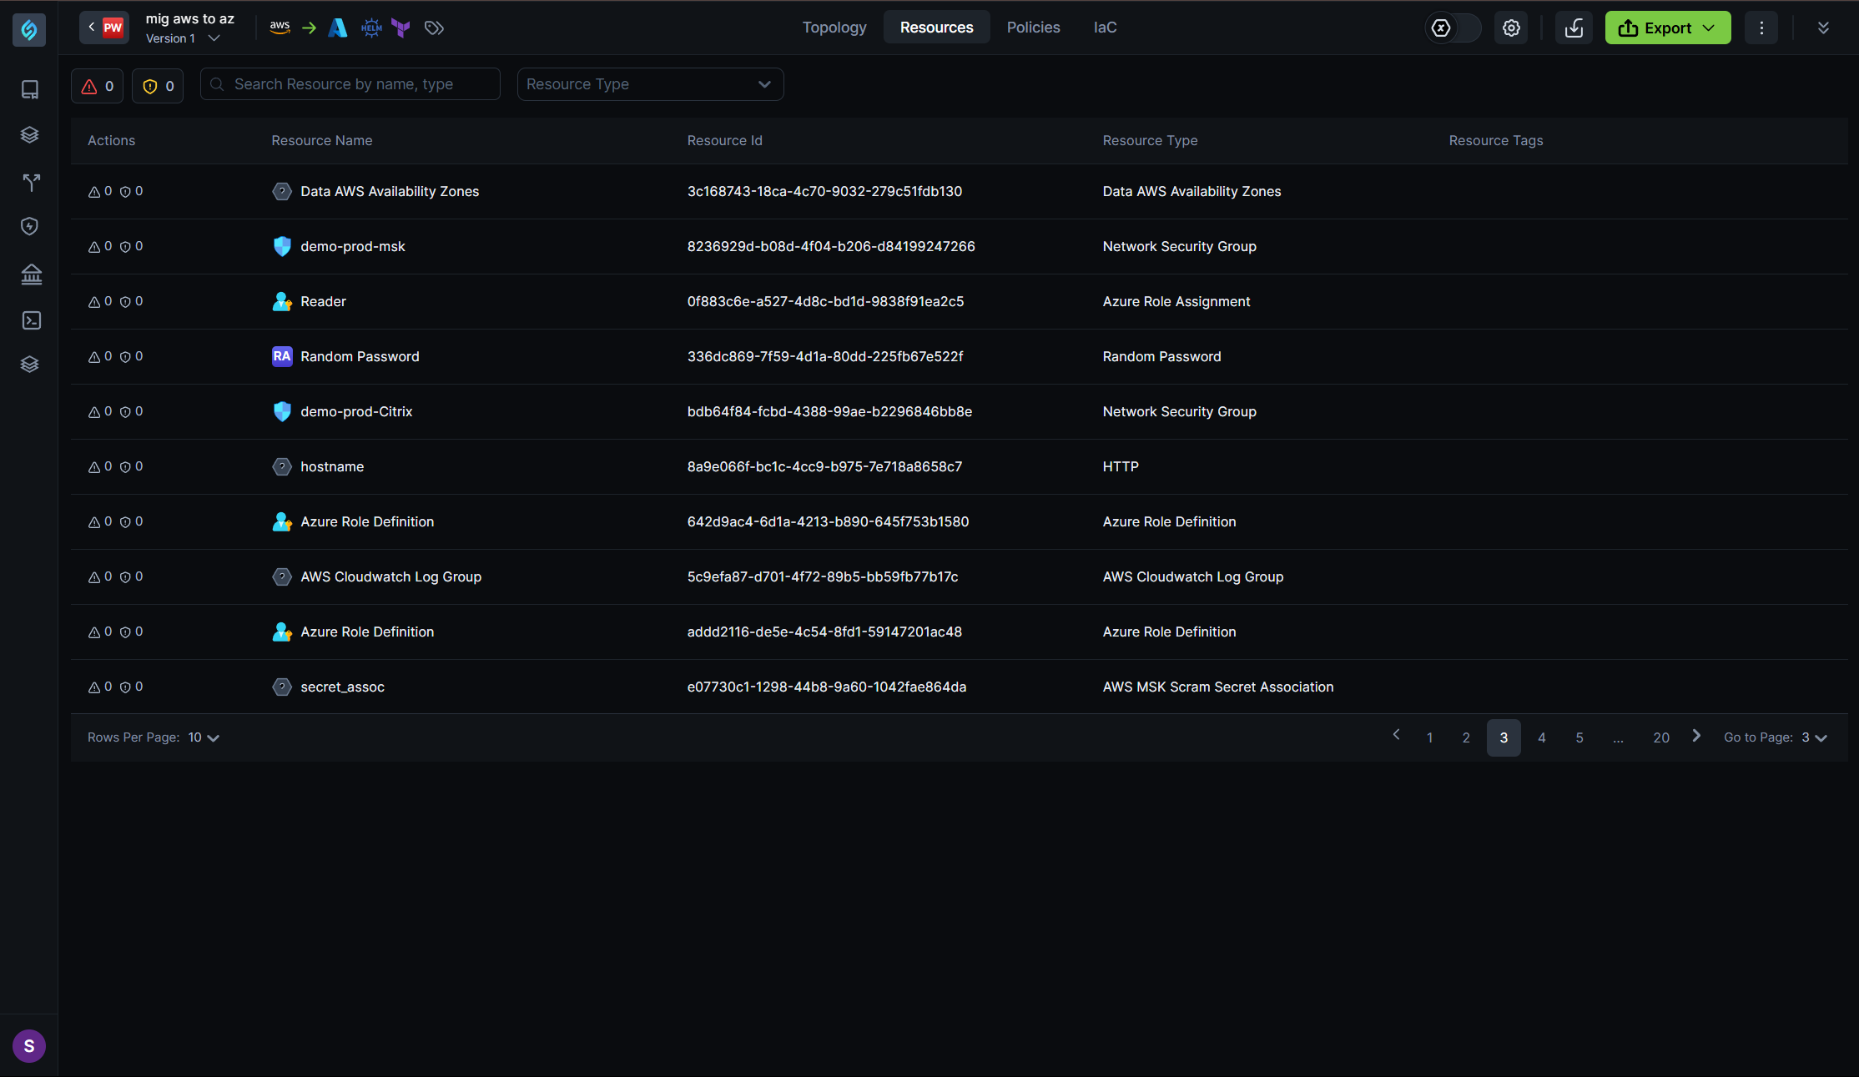Switch to the Policies tab
Screen dimensions: 1859x1077
tap(1033, 28)
